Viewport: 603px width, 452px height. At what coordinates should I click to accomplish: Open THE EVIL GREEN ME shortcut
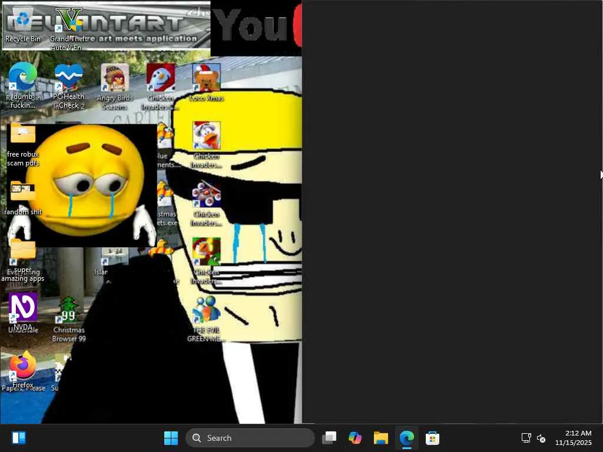(207, 319)
